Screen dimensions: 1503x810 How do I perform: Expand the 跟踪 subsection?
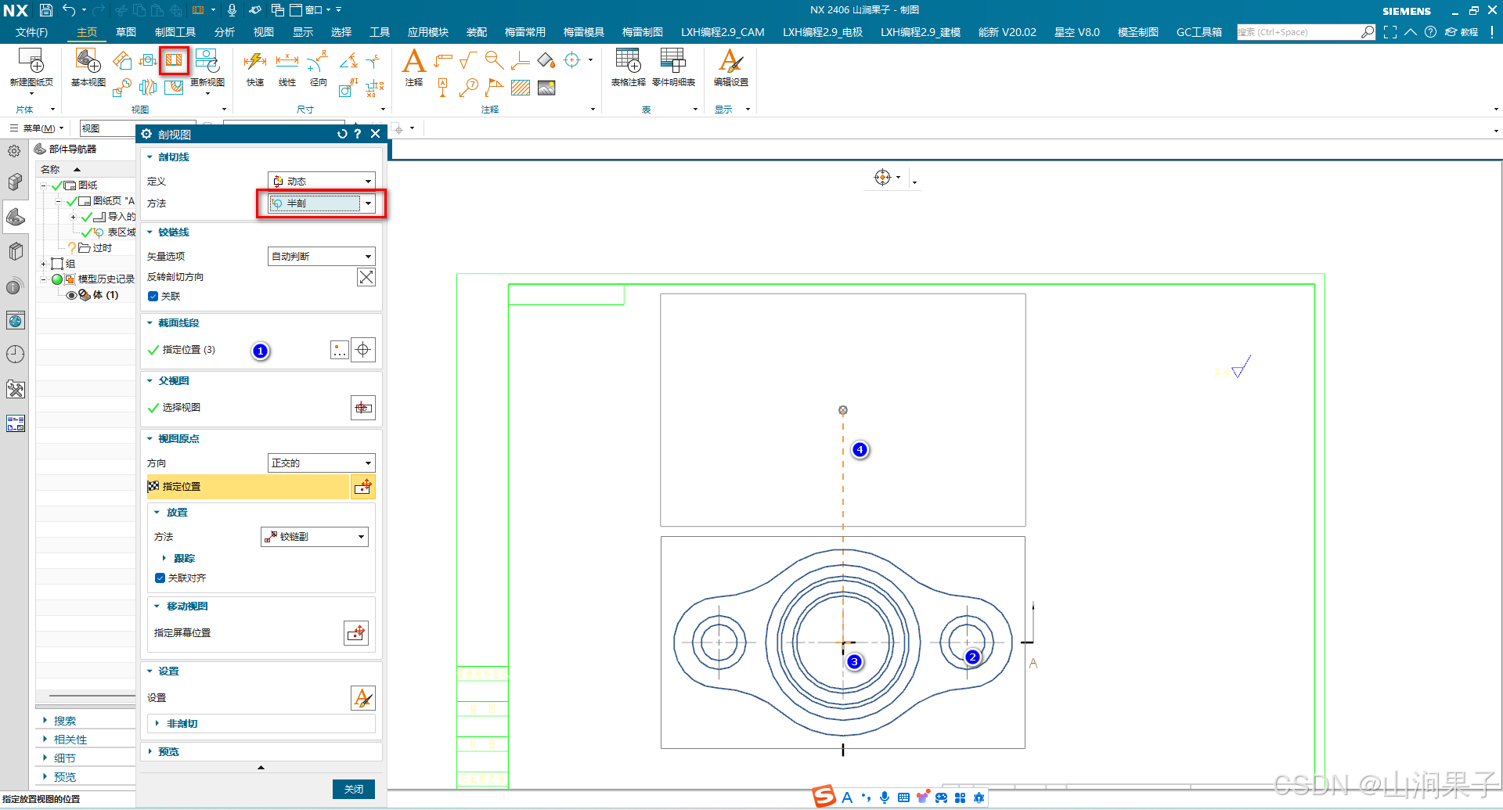(184, 559)
